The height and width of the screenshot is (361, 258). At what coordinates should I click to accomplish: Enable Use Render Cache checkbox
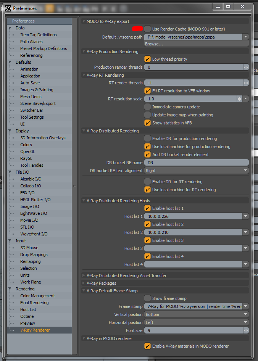tap(147, 29)
